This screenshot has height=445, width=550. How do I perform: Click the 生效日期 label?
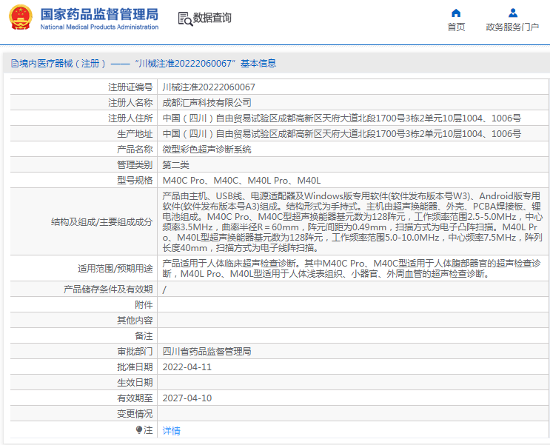click(135, 383)
